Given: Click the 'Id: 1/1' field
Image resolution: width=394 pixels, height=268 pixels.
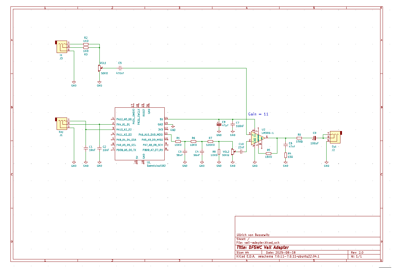Looking at the screenshot, I should 356,256.
